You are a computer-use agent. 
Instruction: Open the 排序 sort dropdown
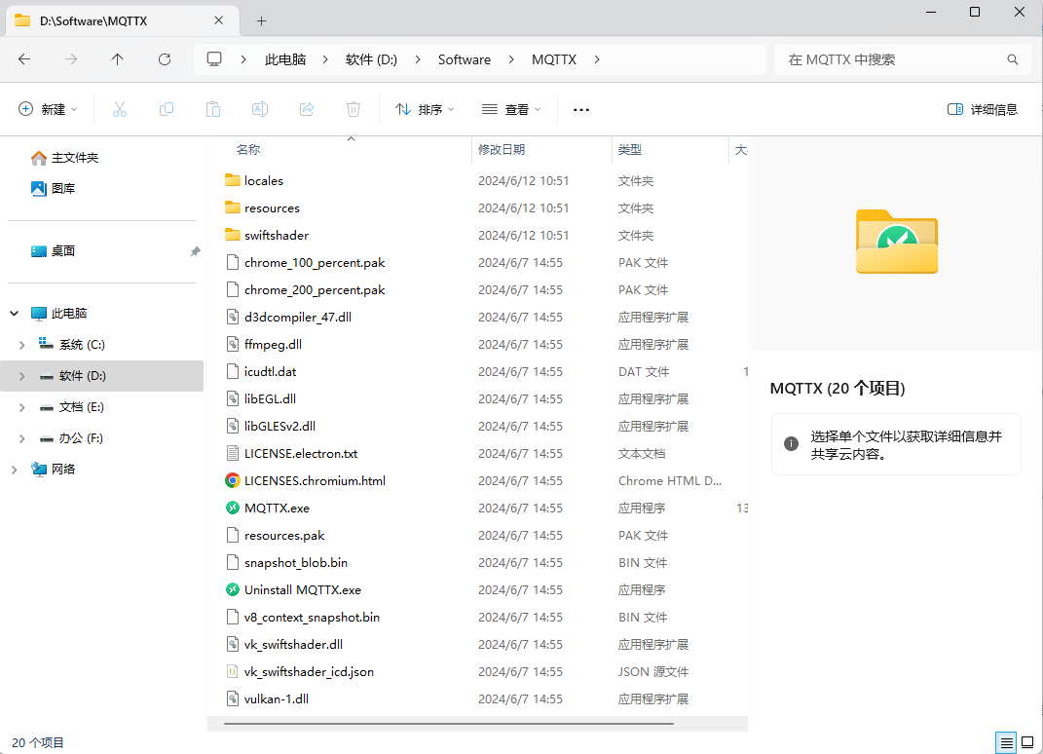[x=425, y=109]
